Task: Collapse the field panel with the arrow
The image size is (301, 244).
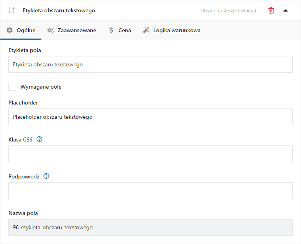Action: click(285, 11)
